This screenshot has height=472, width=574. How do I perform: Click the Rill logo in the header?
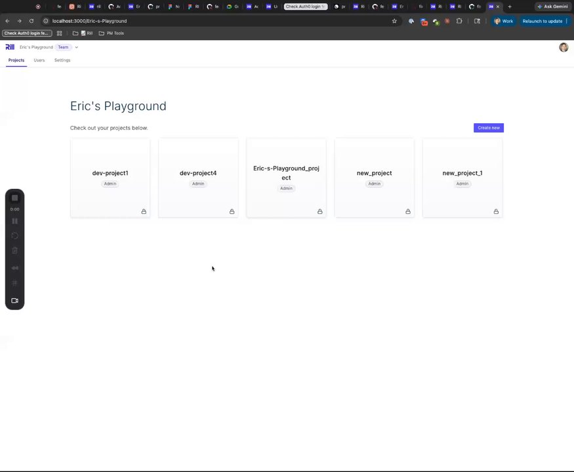(10, 47)
